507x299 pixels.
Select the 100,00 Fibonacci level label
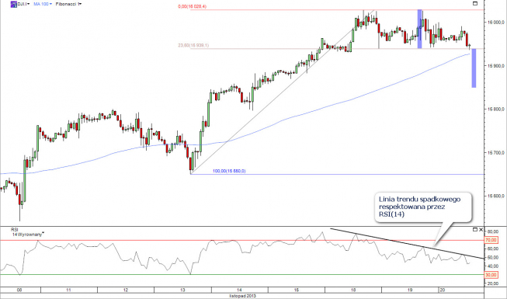[x=229, y=171]
